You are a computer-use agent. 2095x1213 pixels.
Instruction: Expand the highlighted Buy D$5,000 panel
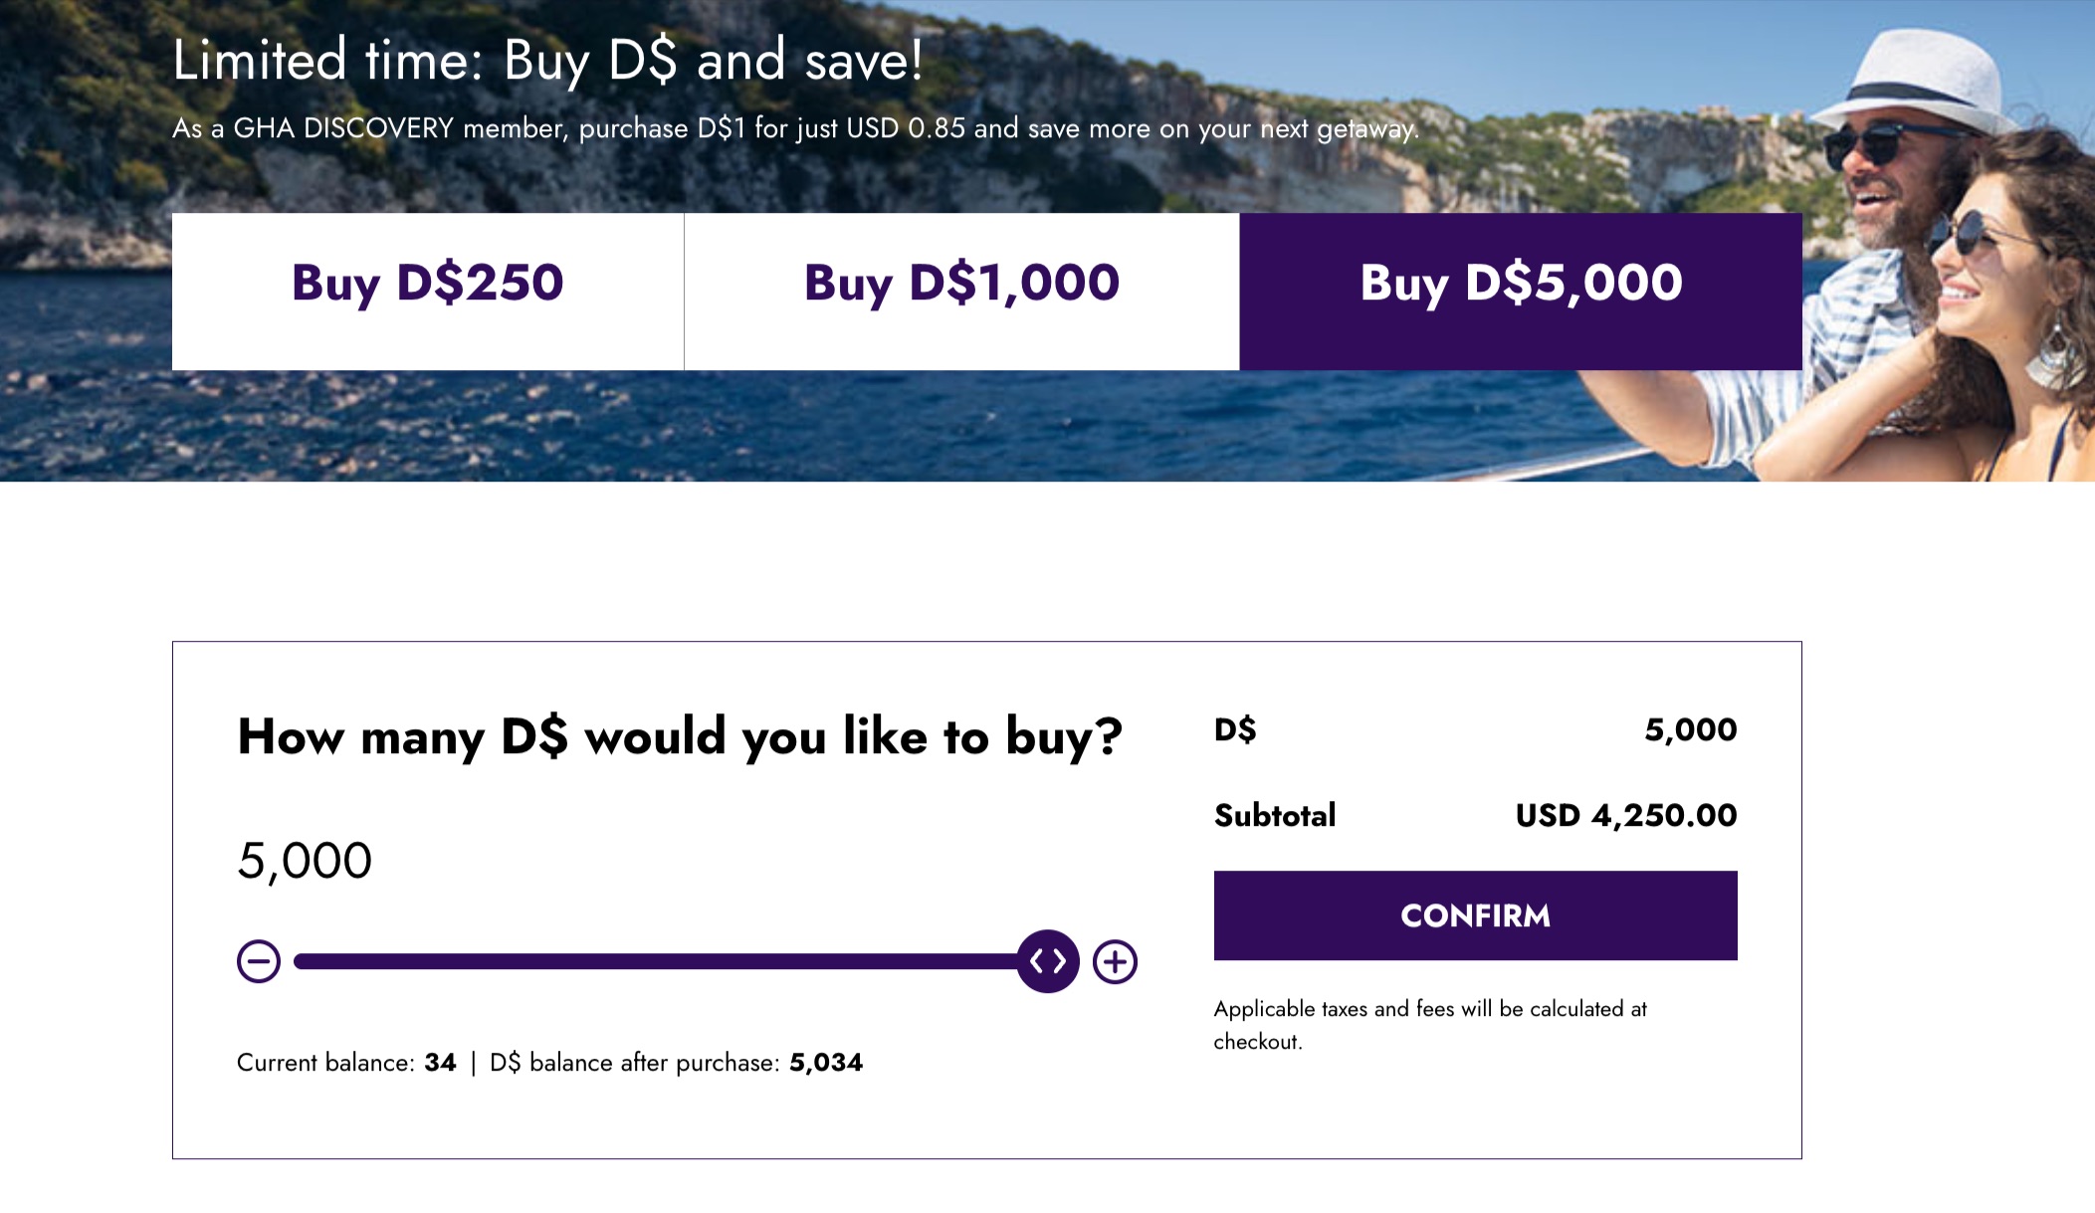(1520, 287)
